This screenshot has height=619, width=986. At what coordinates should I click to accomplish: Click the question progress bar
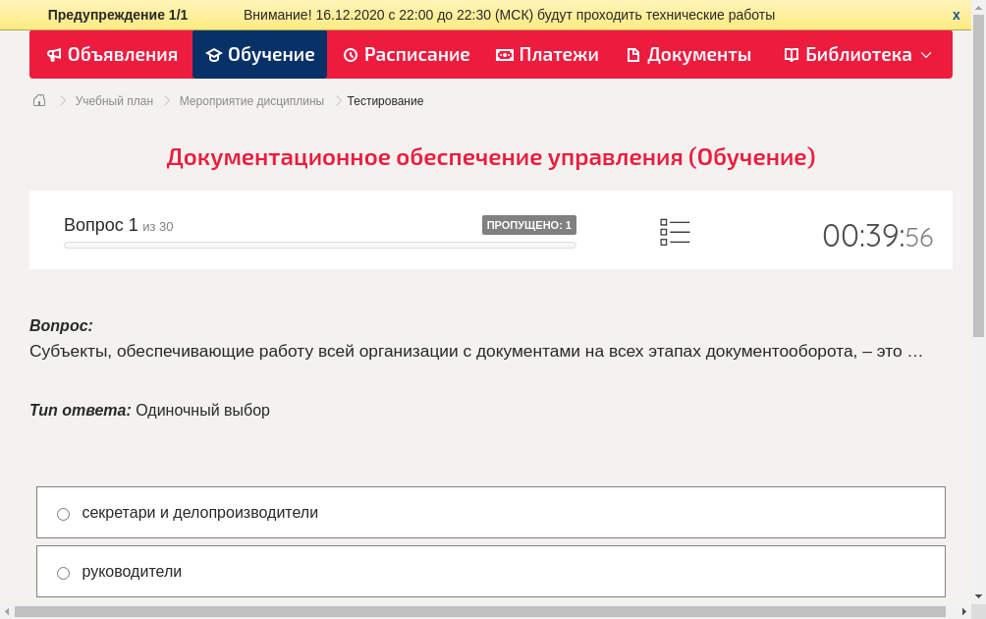click(x=319, y=245)
